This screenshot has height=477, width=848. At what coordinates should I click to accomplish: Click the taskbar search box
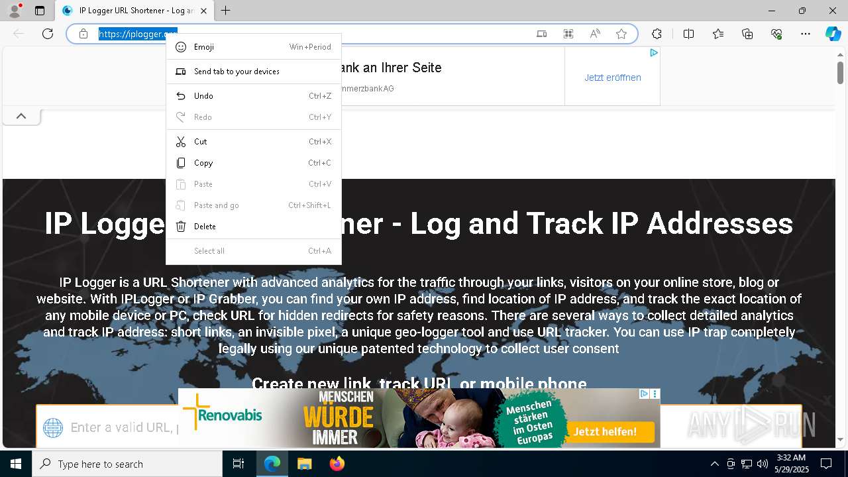pyautogui.click(x=127, y=464)
